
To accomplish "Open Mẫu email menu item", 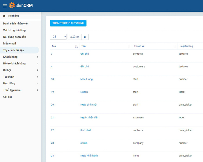I will (10, 44).
